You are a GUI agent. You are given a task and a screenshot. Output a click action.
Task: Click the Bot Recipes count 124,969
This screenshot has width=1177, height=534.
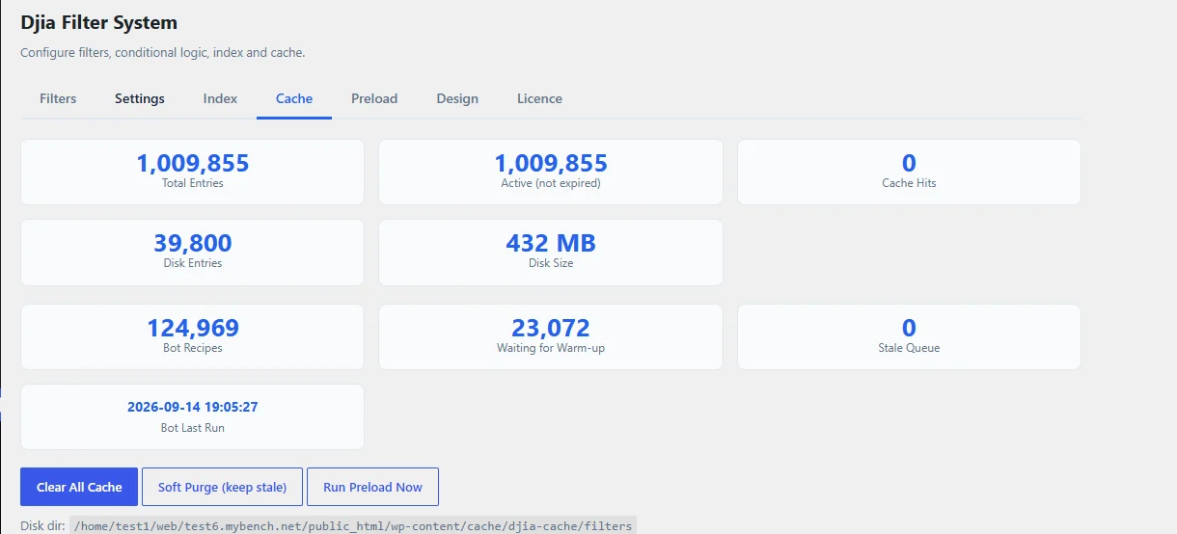[x=193, y=328]
